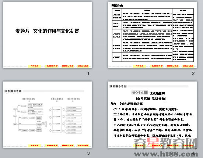Click first yellow navigation button on slide 2
Viewport: 203px width, 158px height.
139,66
